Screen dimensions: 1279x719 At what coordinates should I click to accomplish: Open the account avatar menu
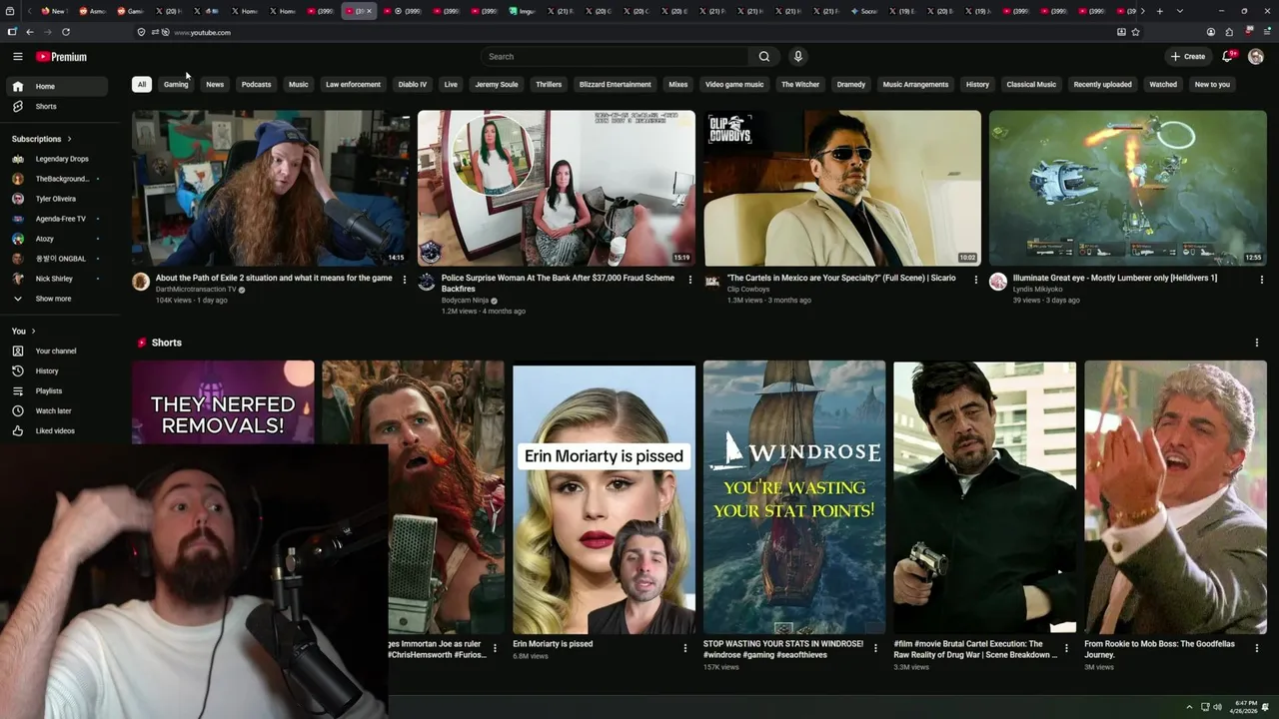tap(1256, 57)
